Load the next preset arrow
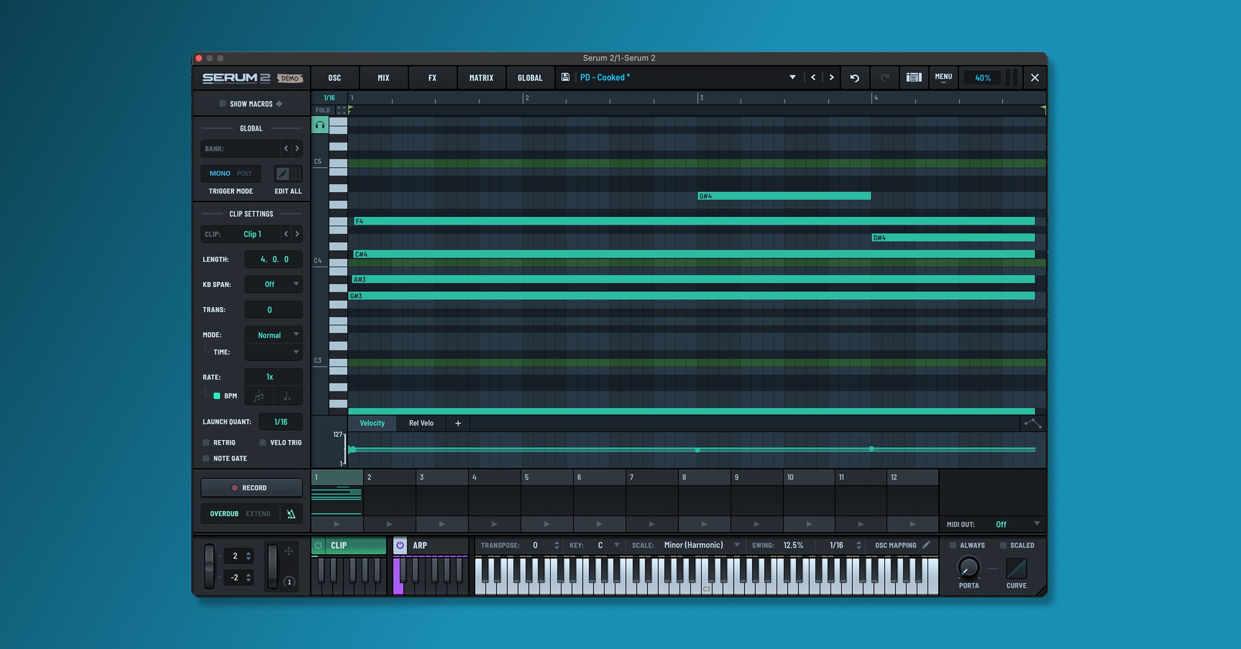 click(831, 78)
